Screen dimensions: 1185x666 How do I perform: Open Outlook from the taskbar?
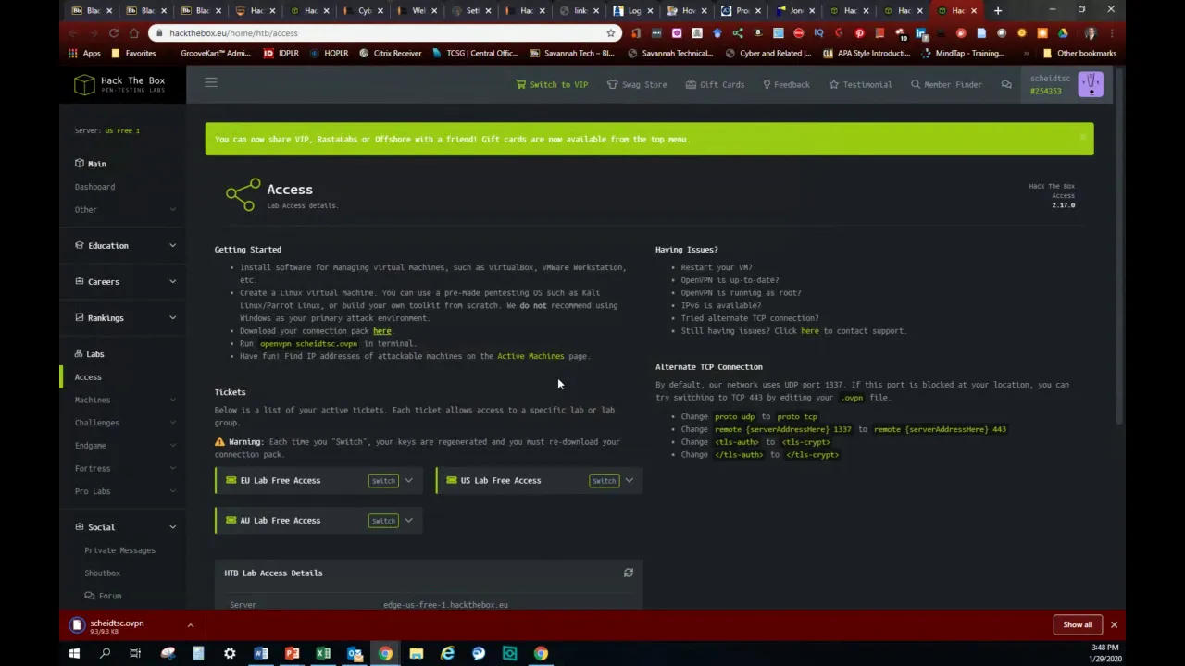(x=355, y=654)
